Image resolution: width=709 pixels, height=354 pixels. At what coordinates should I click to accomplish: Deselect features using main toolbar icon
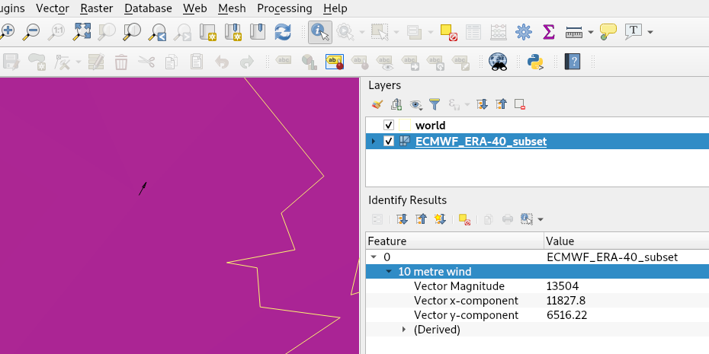[448, 32]
